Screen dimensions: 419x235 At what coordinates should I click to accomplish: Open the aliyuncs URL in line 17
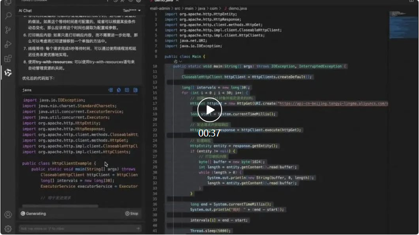[x=333, y=103]
